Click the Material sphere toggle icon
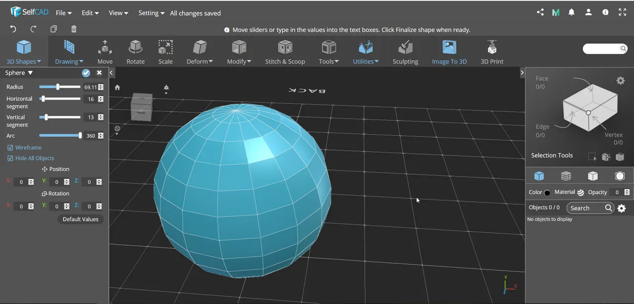 coord(581,192)
